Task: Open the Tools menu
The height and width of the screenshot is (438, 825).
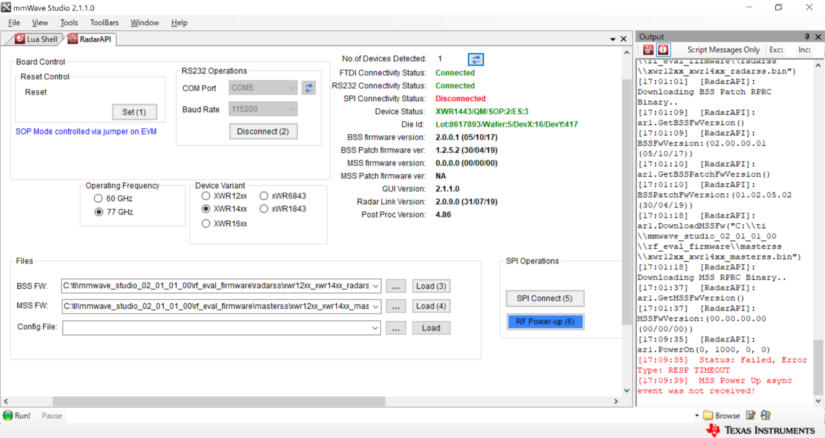Action: click(69, 23)
